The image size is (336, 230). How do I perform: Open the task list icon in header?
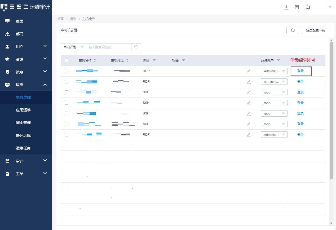point(297,7)
